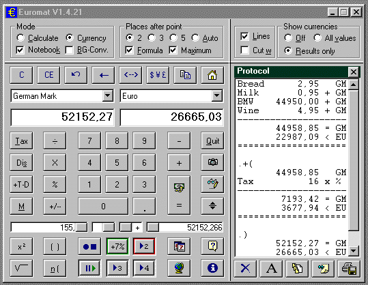The width and height of the screenshot is (368, 285).
Task: Click in the 26665,03 result field
Action: (x=171, y=117)
